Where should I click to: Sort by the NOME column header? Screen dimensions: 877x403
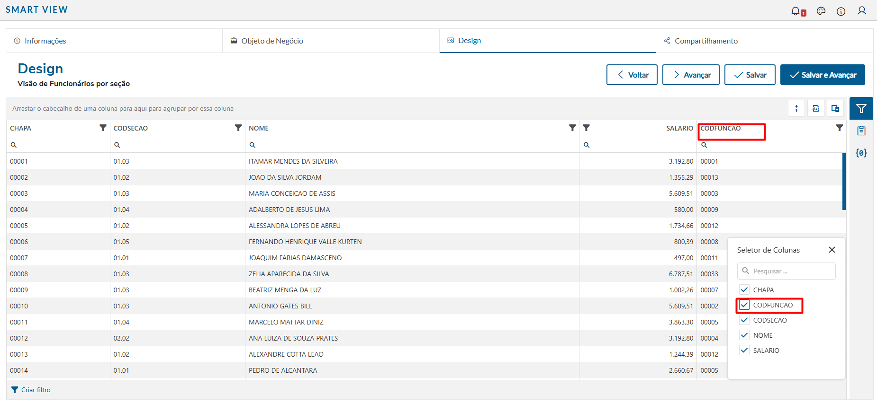(259, 128)
